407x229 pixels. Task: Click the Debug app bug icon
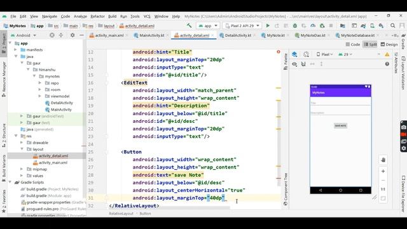(295, 25)
